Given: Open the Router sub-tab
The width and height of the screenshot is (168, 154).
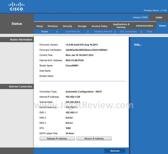Looking at the screenshot, I should [45, 32].
